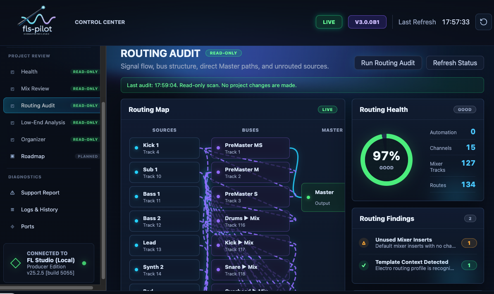Click the Last audit status message
The image size is (494, 294).
pyautogui.click(x=302, y=85)
